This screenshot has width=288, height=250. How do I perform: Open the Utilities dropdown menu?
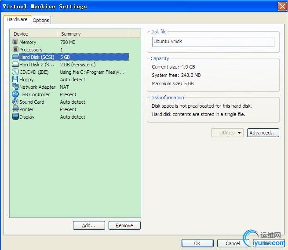(227, 133)
